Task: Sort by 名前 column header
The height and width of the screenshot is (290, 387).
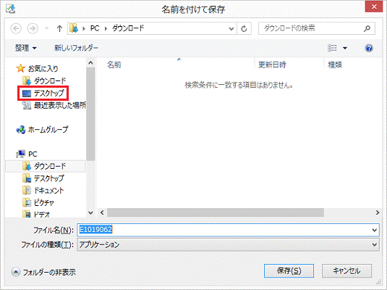Action: coord(114,65)
